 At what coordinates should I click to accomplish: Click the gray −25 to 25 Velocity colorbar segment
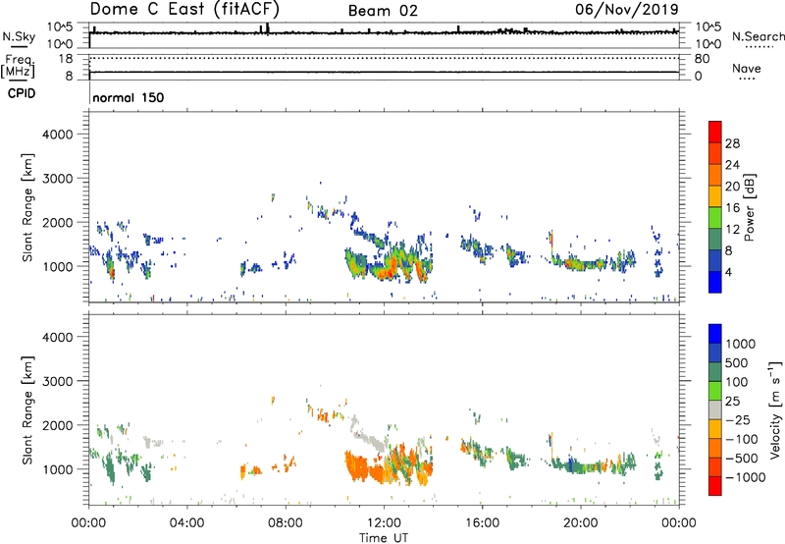pos(715,409)
